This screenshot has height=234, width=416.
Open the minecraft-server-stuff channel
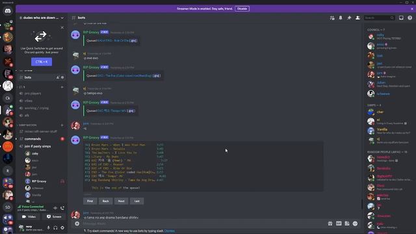coord(42,131)
